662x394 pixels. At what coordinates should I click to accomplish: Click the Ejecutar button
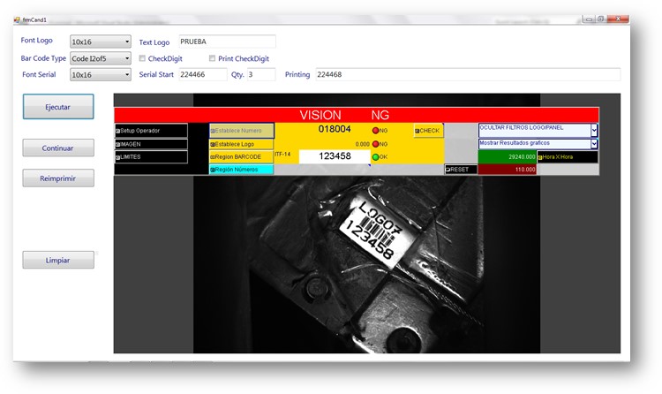58,107
